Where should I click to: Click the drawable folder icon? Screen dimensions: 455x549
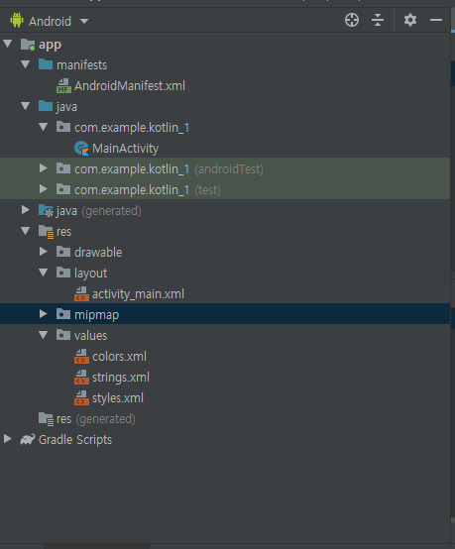click(x=63, y=252)
